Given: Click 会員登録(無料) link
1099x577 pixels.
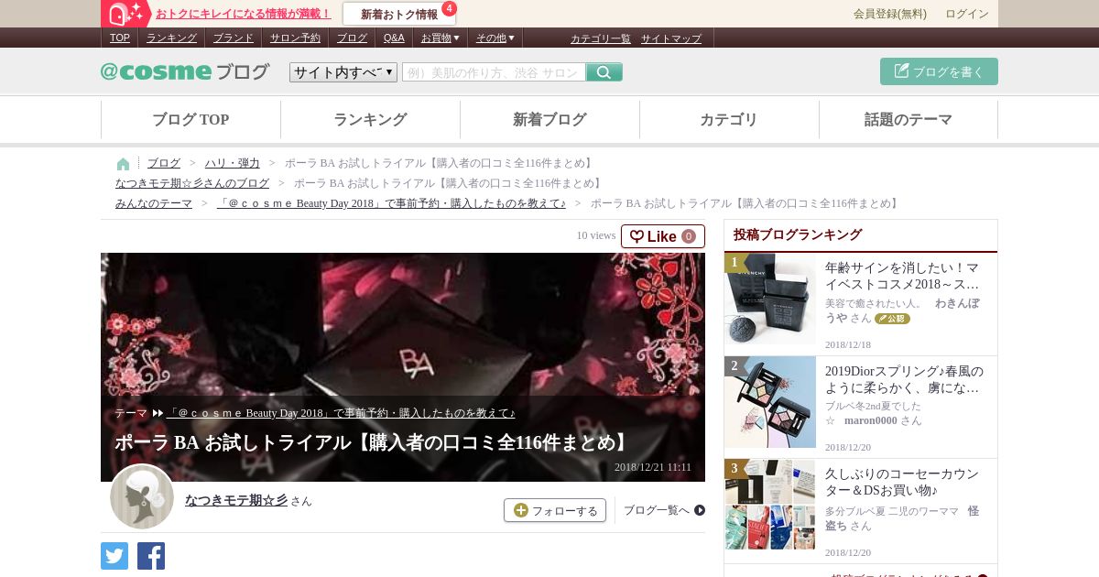Looking at the screenshot, I should point(890,14).
